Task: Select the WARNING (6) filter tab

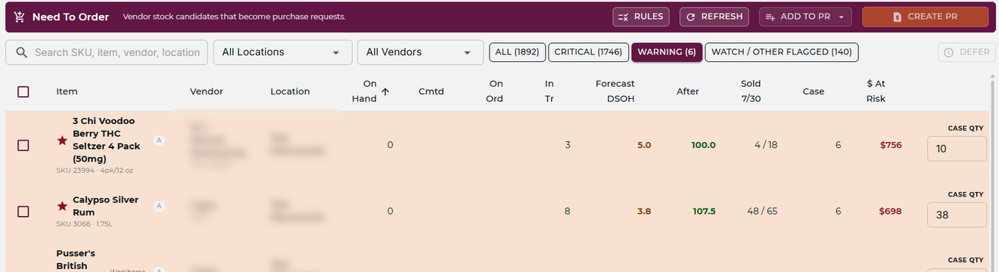Action: point(667,52)
